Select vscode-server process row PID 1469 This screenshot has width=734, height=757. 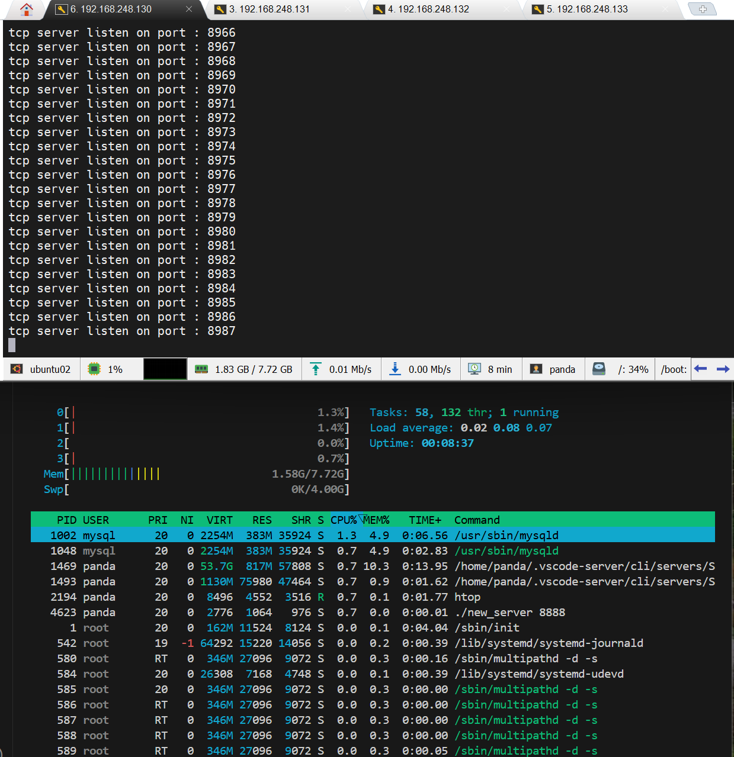(x=373, y=566)
